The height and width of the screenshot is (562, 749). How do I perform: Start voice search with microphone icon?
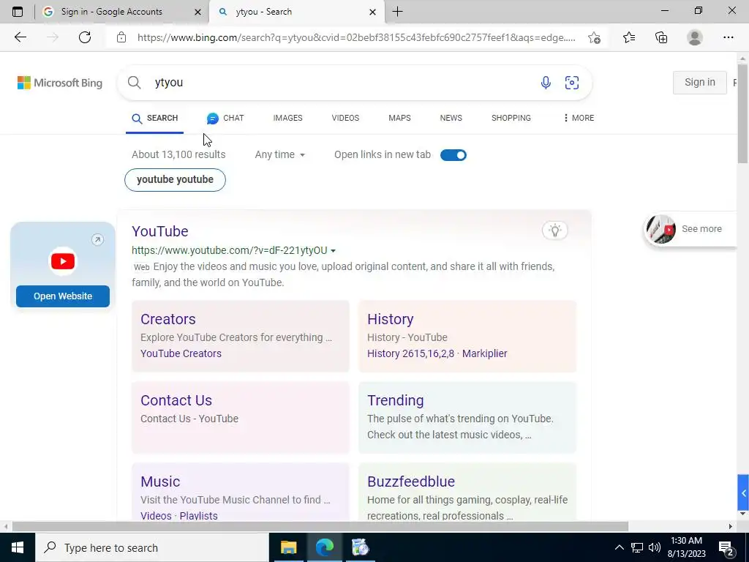point(546,82)
